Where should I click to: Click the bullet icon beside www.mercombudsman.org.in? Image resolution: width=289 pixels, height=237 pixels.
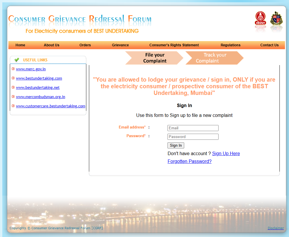[x=13, y=97]
